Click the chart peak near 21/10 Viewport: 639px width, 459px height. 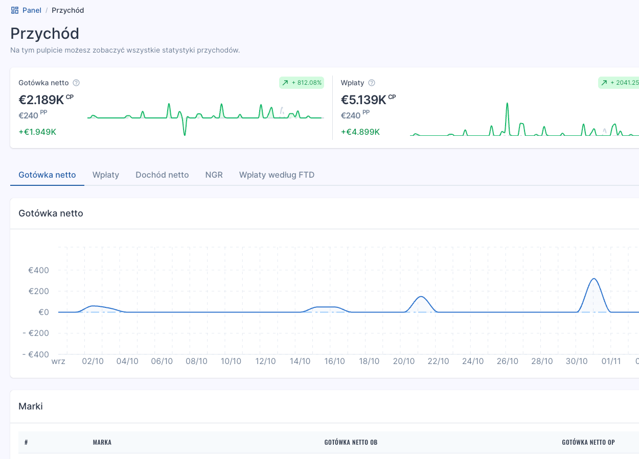421,297
